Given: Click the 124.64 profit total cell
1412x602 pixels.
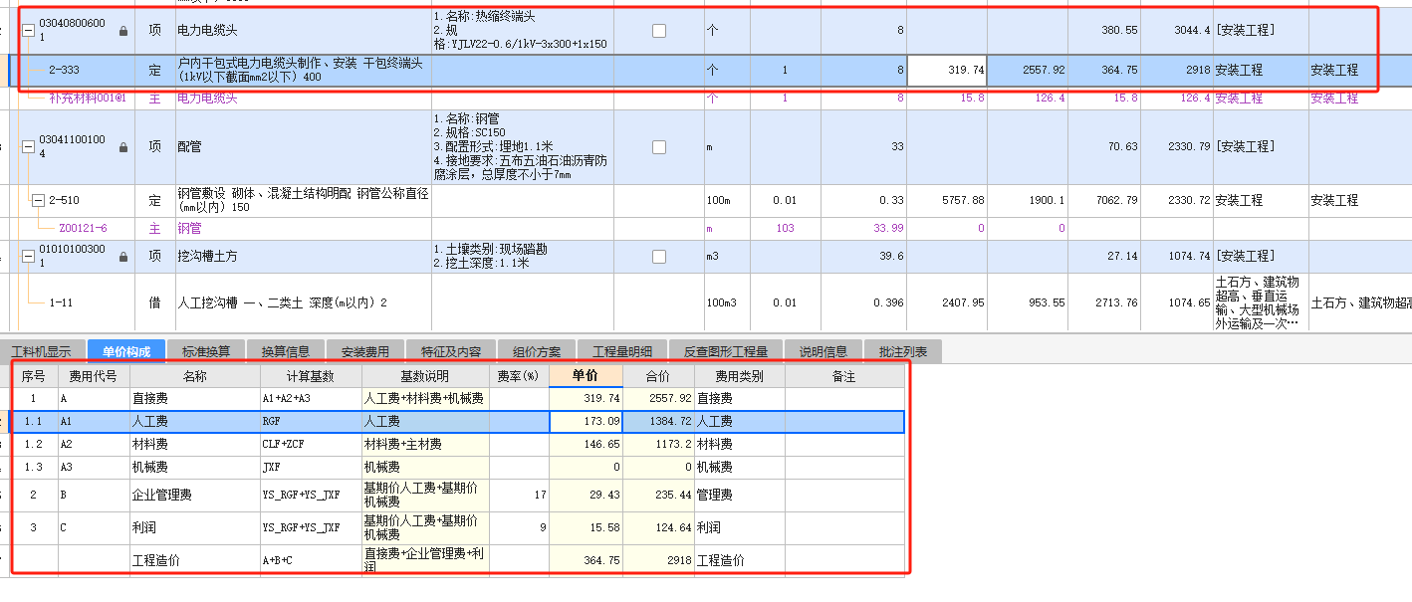Looking at the screenshot, I should point(658,527).
